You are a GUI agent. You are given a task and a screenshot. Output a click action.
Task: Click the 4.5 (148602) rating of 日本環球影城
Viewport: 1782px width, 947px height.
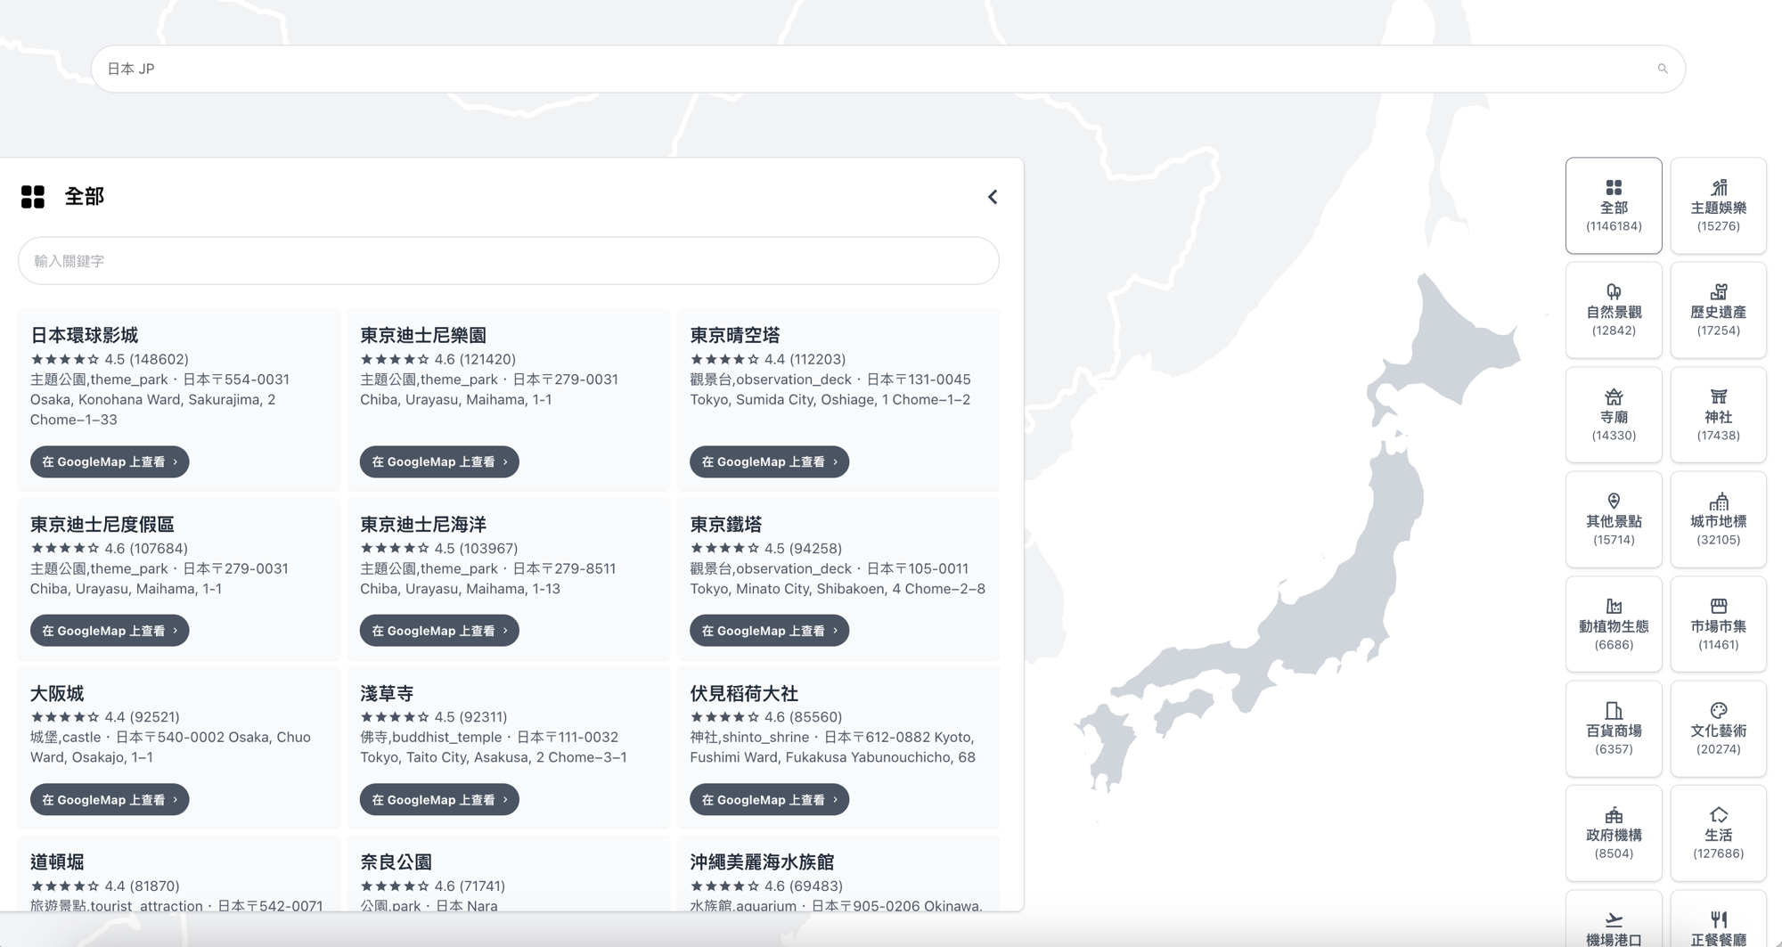coord(146,359)
